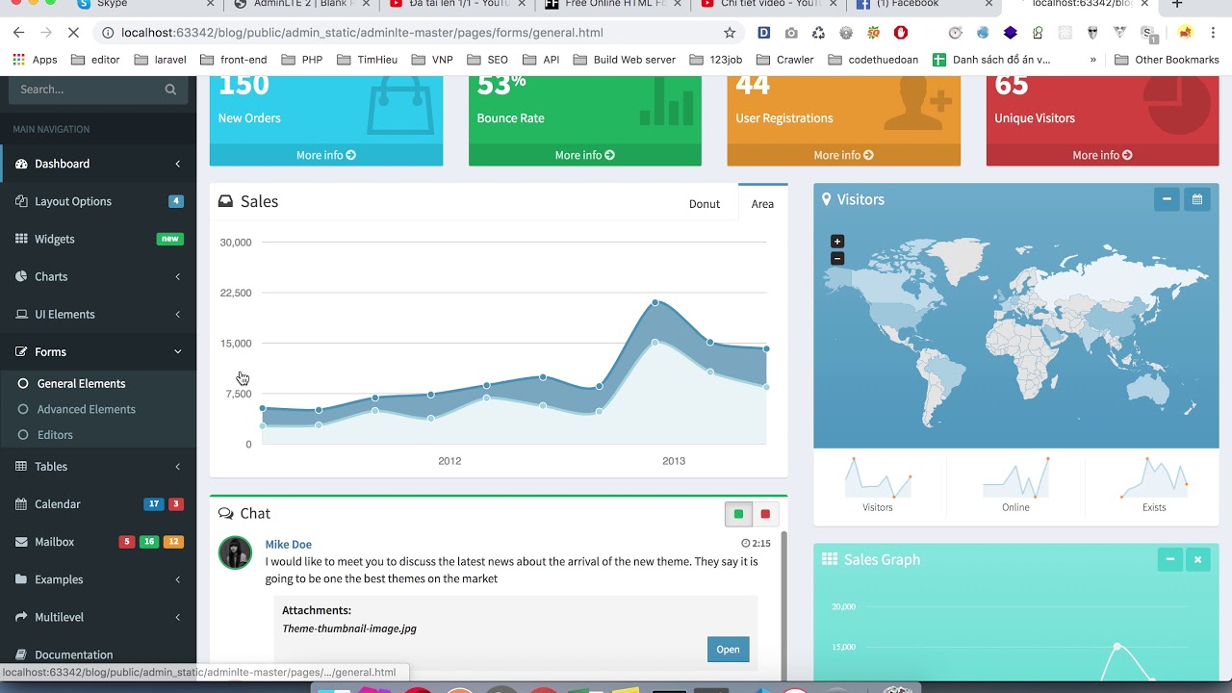Image resolution: width=1232 pixels, height=693 pixels.
Task: Show hidden bookmarks overflow chevron
Action: [x=1093, y=60]
